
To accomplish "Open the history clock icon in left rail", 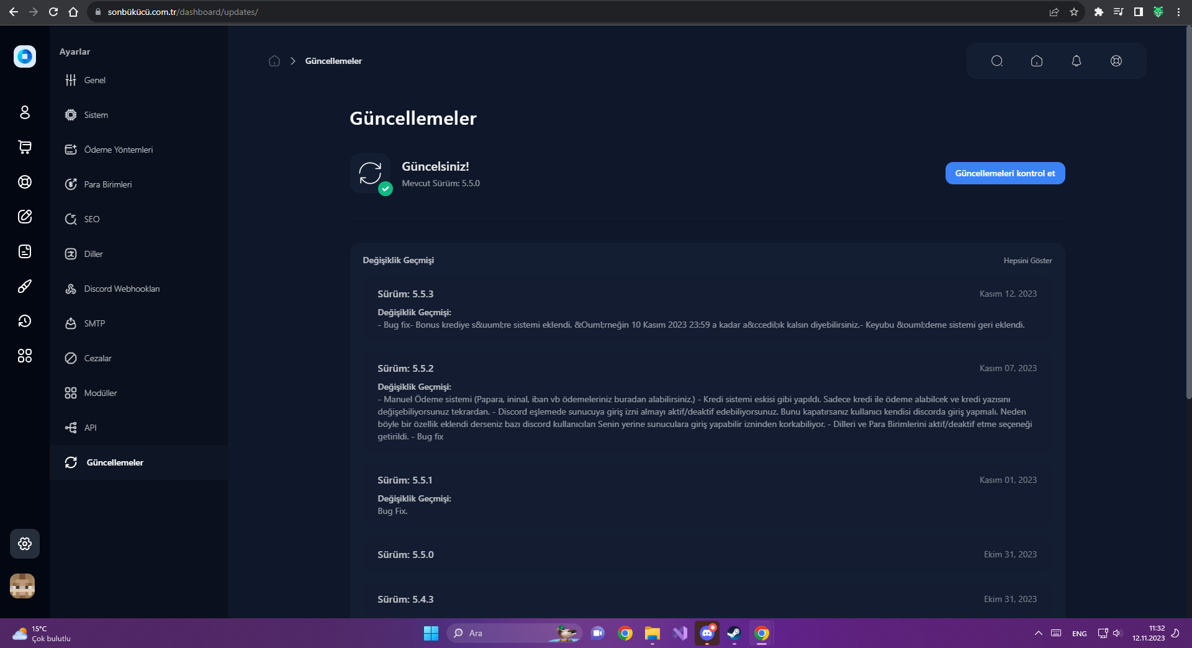I will [x=25, y=321].
